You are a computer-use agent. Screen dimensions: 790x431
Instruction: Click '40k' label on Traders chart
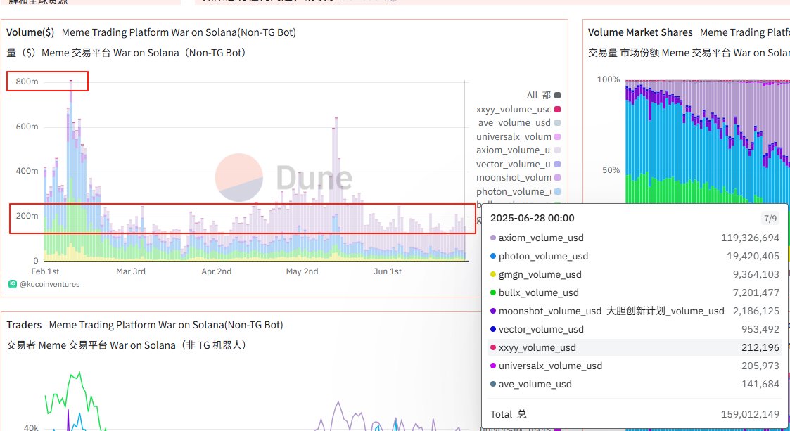(31, 427)
